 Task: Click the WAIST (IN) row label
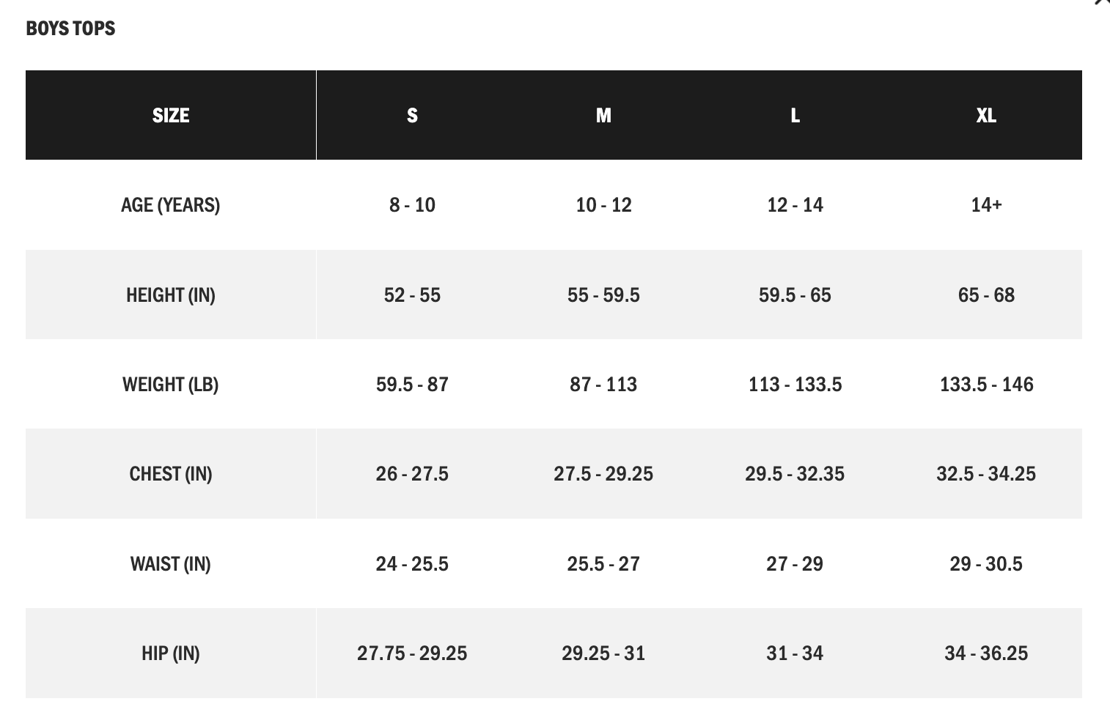(171, 563)
